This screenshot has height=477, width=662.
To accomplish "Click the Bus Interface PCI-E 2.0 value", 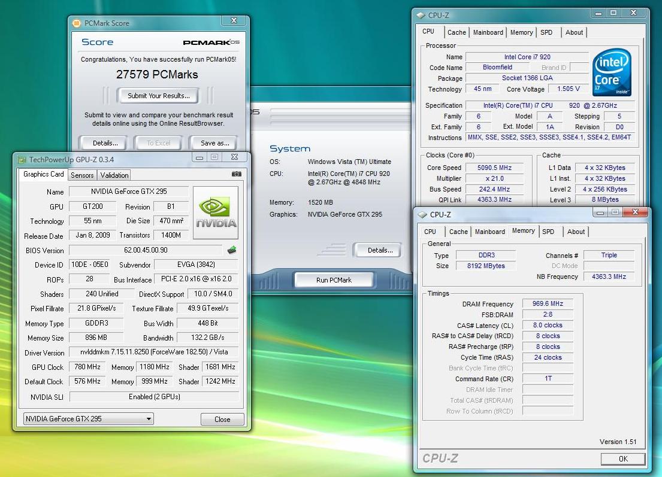I will (196, 279).
